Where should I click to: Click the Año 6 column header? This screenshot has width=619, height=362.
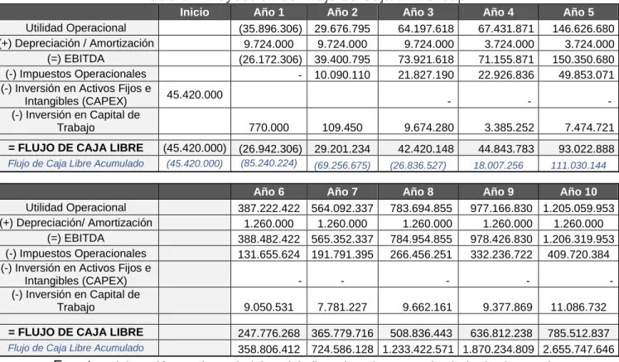coord(268,192)
